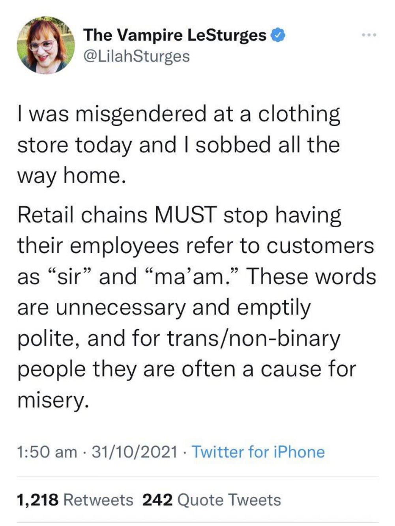This screenshot has width=395, height=526.
Task: View the 242 quote count
Action: [x=157, y=500]
